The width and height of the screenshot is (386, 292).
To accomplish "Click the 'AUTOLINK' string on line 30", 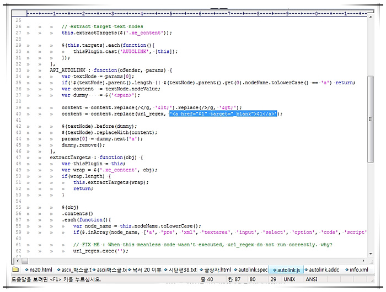I will (x=134, y=51).
